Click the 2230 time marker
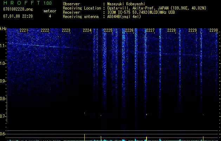 [214, 30]
